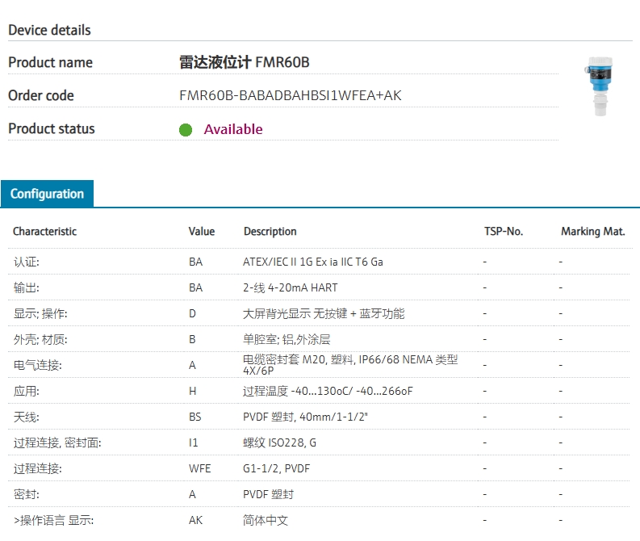This screenshot has height=541, width=640.
Task: Click value WFE in process connection row
Action: point(200,468)
